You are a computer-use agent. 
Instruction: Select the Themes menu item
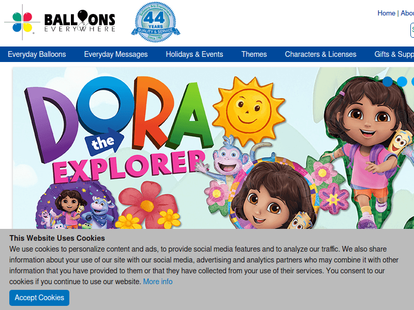point(254,54)
